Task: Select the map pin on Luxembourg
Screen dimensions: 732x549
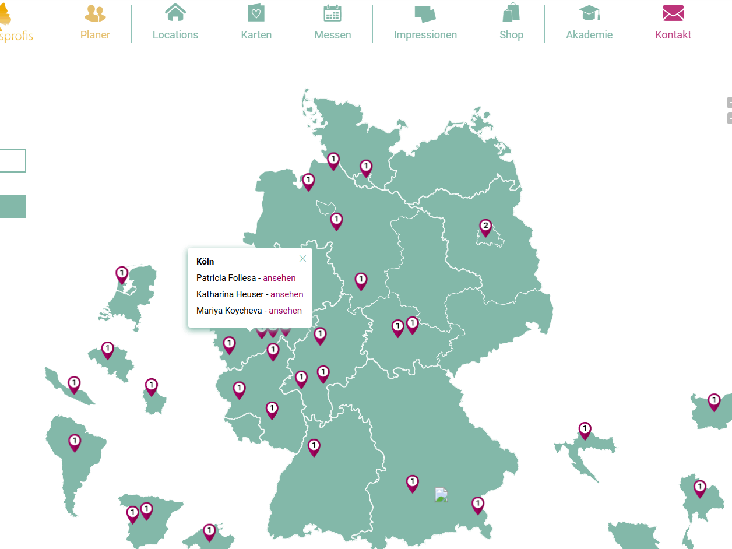Action: pyautogui.click(x=152, y=386)
